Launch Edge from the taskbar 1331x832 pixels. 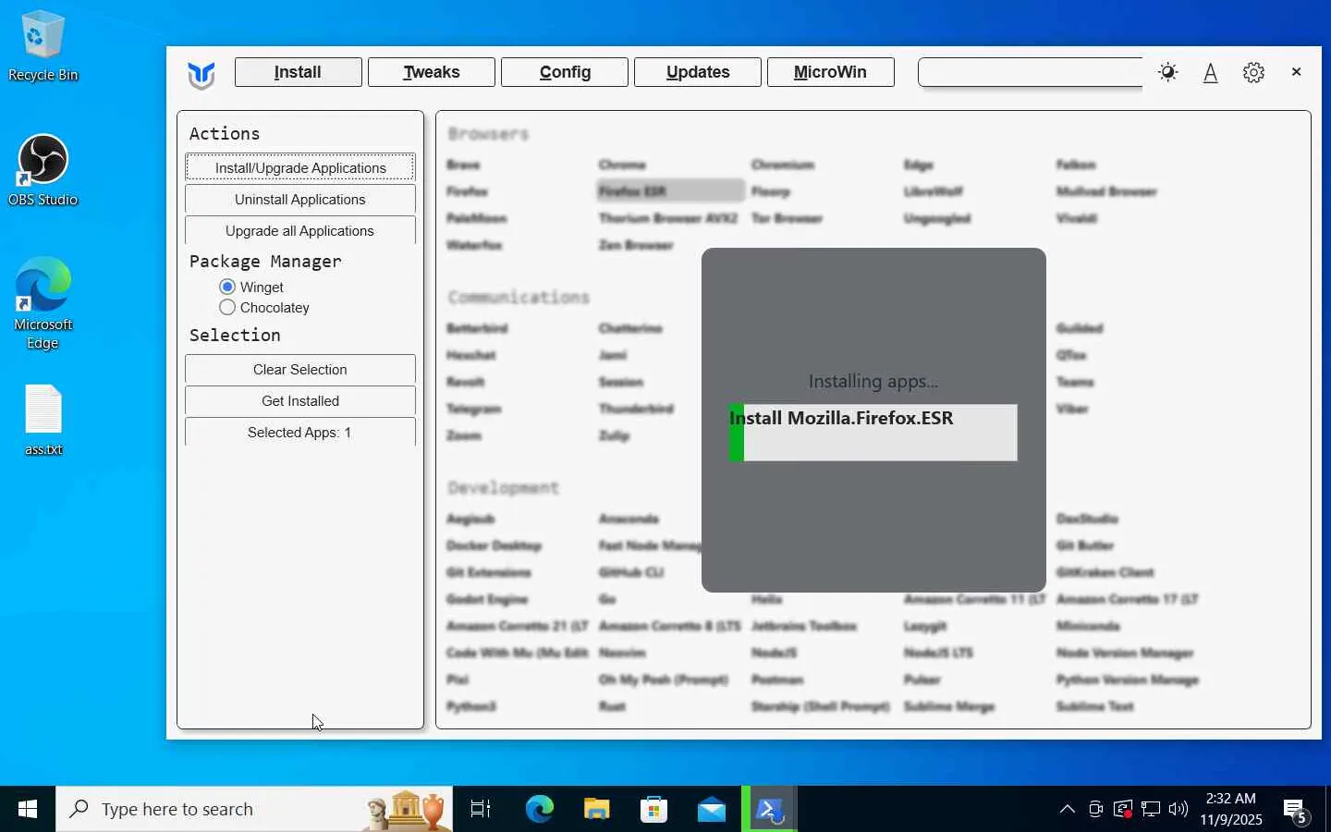[539, 809]
